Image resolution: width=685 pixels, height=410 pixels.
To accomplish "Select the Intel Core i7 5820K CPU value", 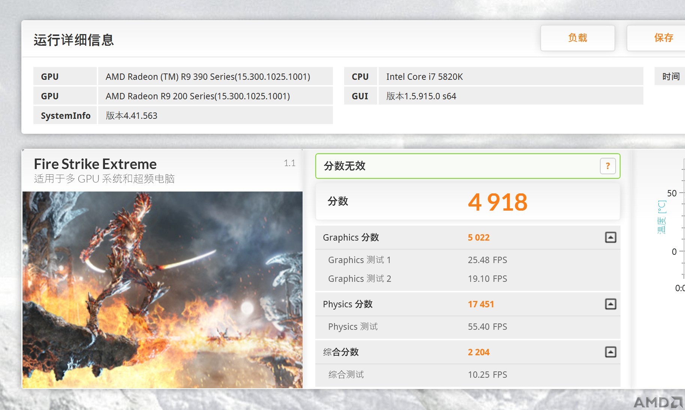I will click(511, 76).
